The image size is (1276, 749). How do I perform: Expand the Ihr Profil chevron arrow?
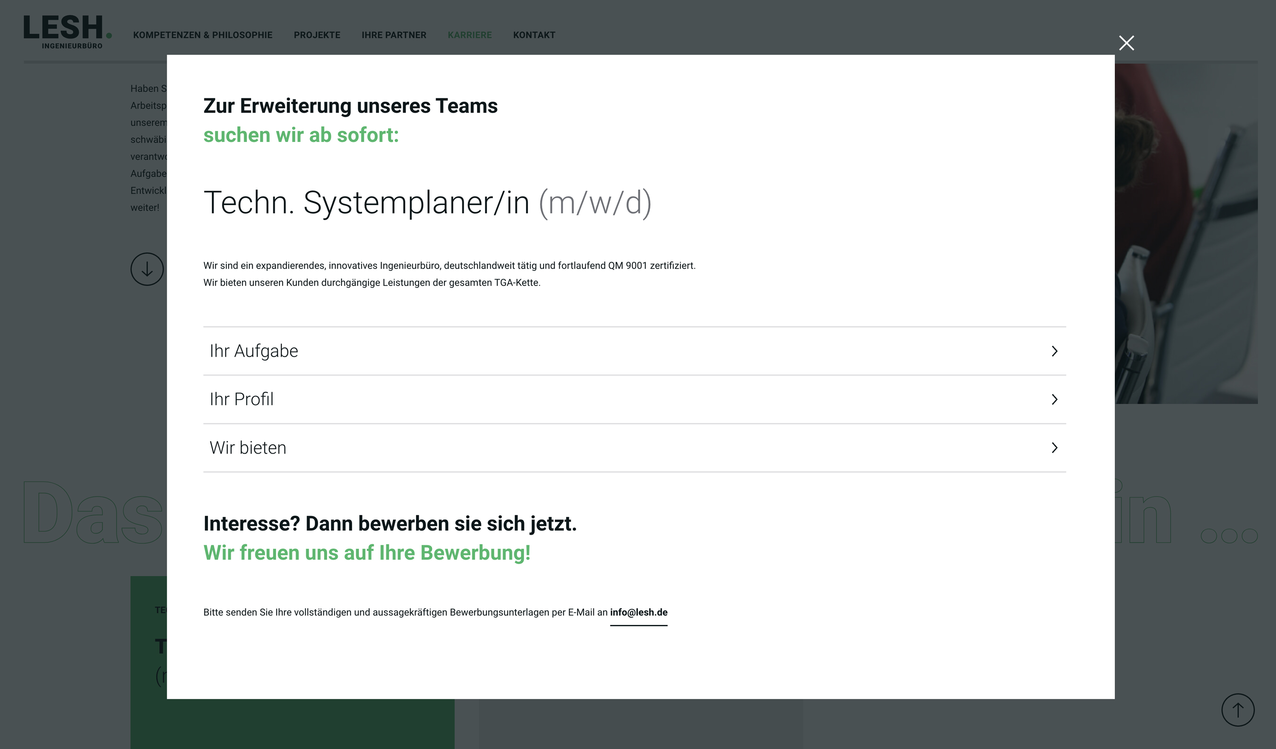1054,399
